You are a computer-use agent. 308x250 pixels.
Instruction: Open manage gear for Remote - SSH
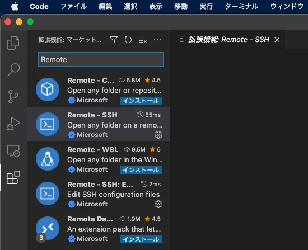(158, 135)
